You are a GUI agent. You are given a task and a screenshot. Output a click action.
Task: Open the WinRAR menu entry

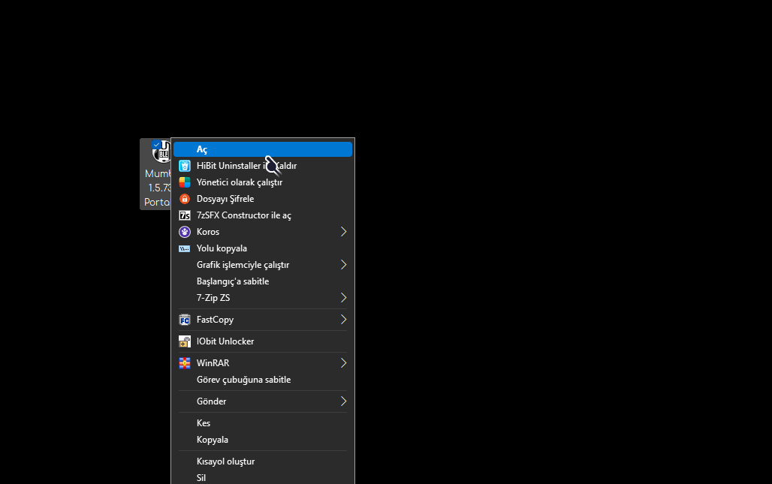pos(263,363)
